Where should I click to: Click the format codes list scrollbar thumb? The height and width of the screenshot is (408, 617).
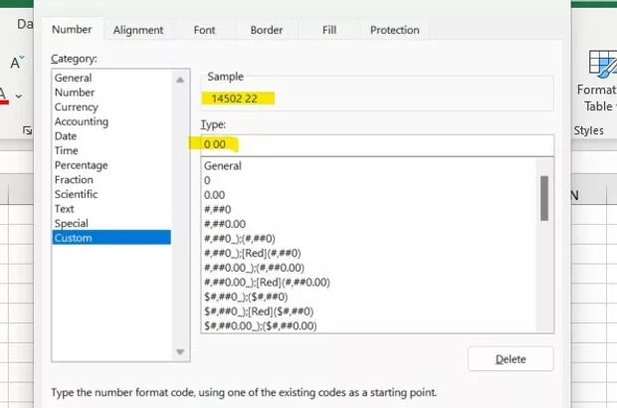[544, 198]
